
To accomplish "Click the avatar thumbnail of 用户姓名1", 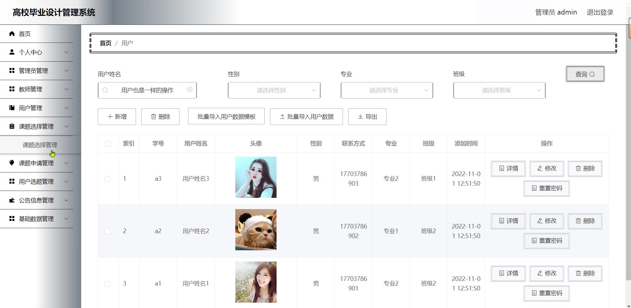I will [256, 282].
